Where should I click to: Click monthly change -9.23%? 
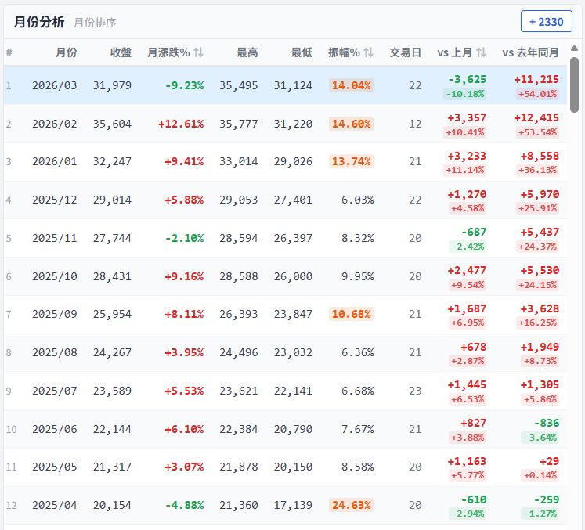pyautogui.click(x=185, y=85)
